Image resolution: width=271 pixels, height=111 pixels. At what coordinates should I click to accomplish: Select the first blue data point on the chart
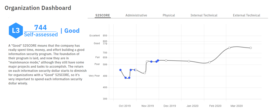[x=121, y=70]
